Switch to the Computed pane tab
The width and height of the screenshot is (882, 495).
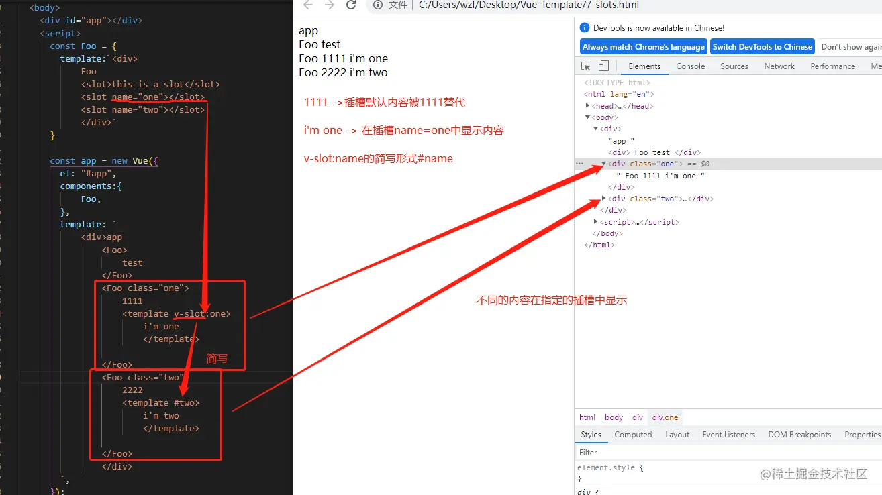tap(633, 435)
